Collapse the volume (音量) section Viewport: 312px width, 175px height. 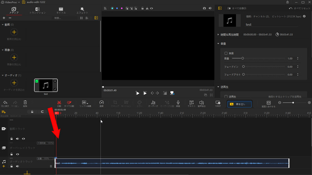(218, 44)
